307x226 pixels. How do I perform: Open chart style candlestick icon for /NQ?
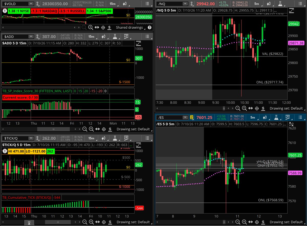point(269,4)
